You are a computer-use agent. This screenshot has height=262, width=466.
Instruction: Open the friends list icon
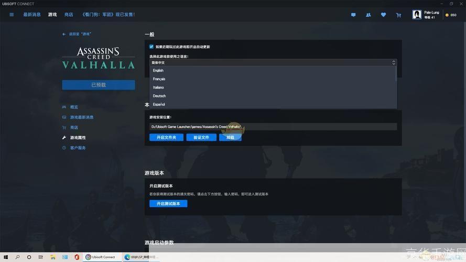coord(368,15)
